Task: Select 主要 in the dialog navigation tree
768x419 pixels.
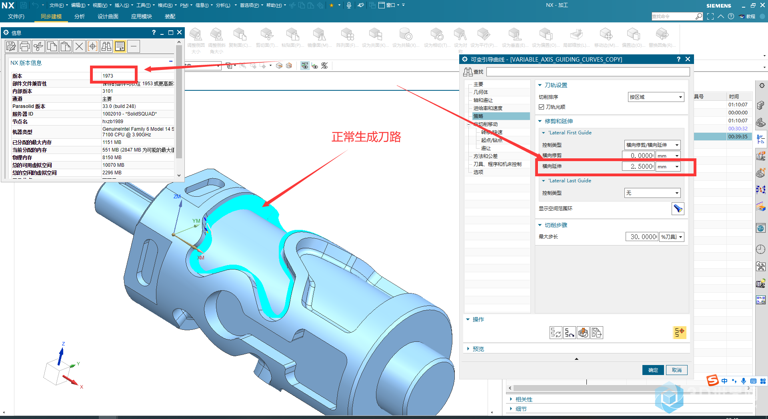Action: coord(478,84)
